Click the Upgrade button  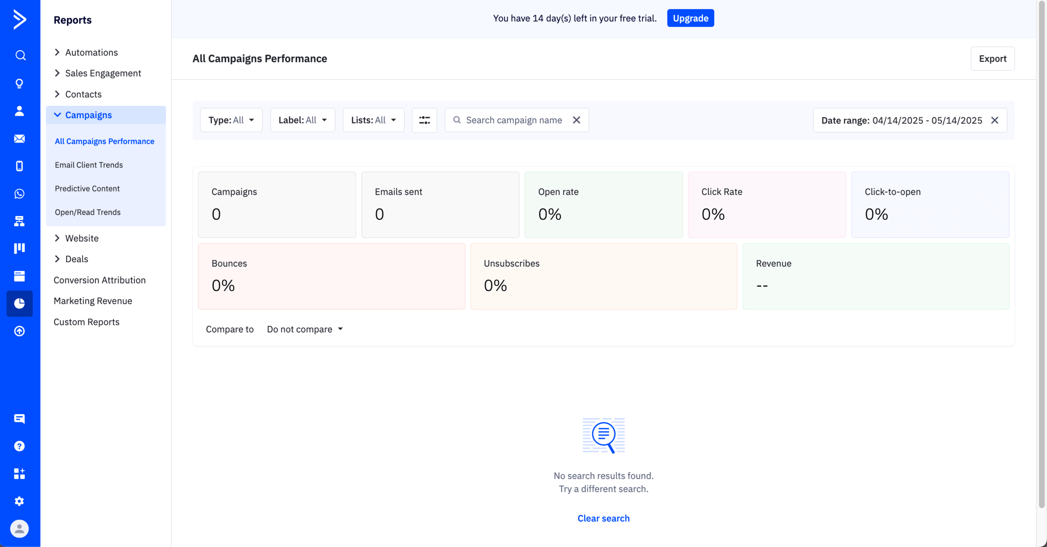(690, 18)
